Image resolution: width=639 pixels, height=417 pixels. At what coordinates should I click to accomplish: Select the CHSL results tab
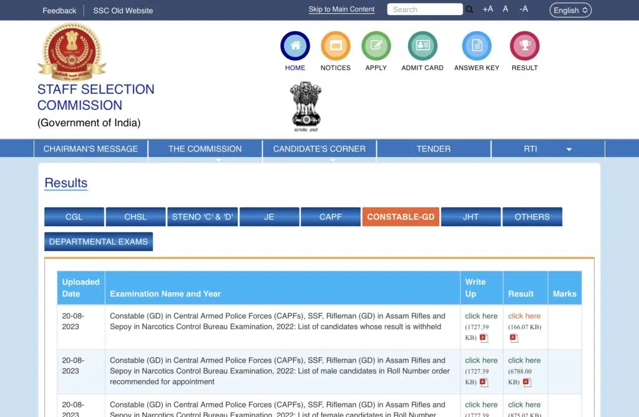(x=135, y=217)
